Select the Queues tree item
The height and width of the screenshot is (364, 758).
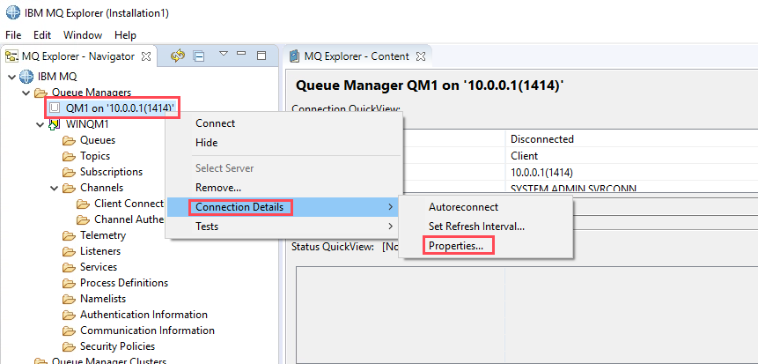(98, 140)
